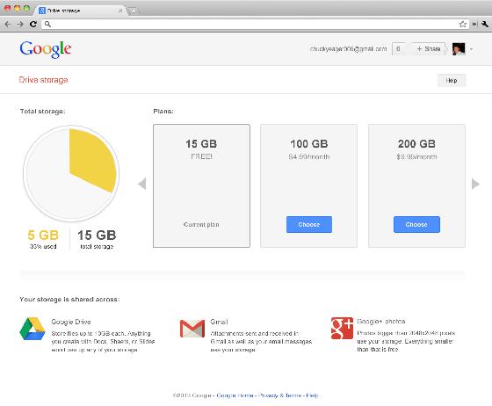Show next plans with right arrow
The width and height of the screenshot is (492, 406).
click(x=475, y=184)
